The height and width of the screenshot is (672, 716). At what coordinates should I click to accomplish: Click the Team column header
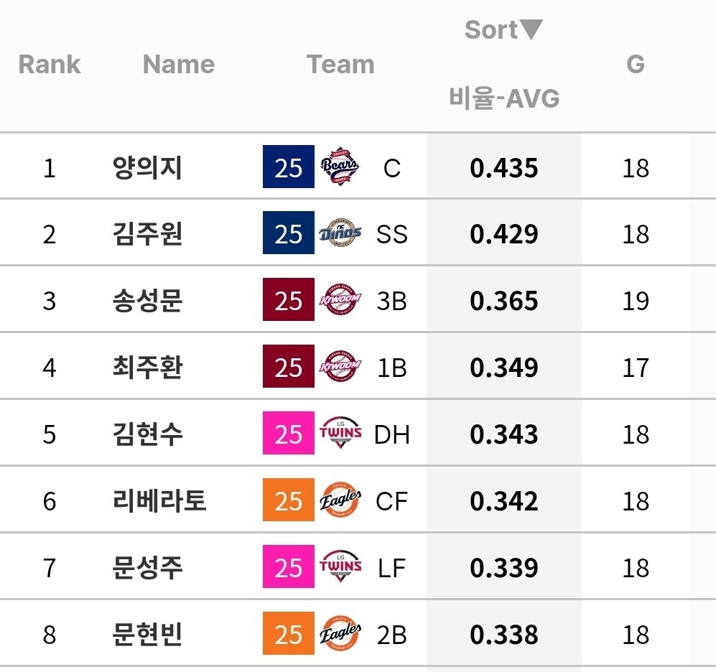point(340,65)
